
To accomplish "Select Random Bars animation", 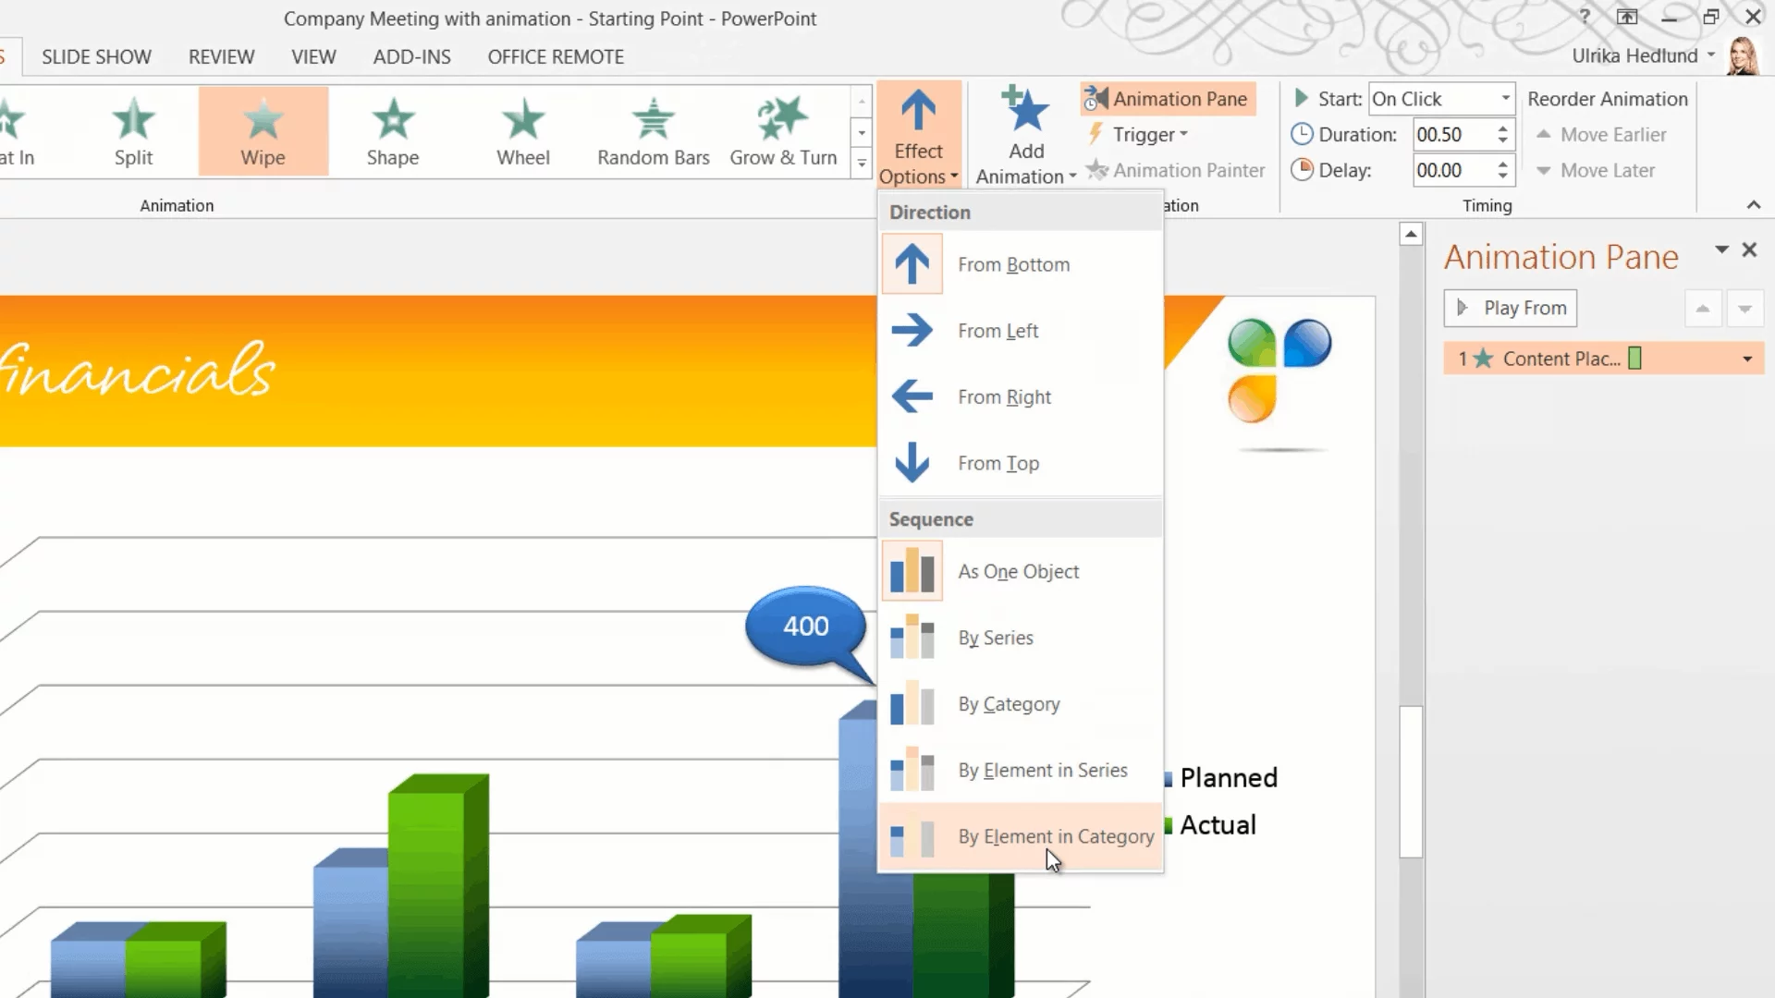I will point(653,131).
